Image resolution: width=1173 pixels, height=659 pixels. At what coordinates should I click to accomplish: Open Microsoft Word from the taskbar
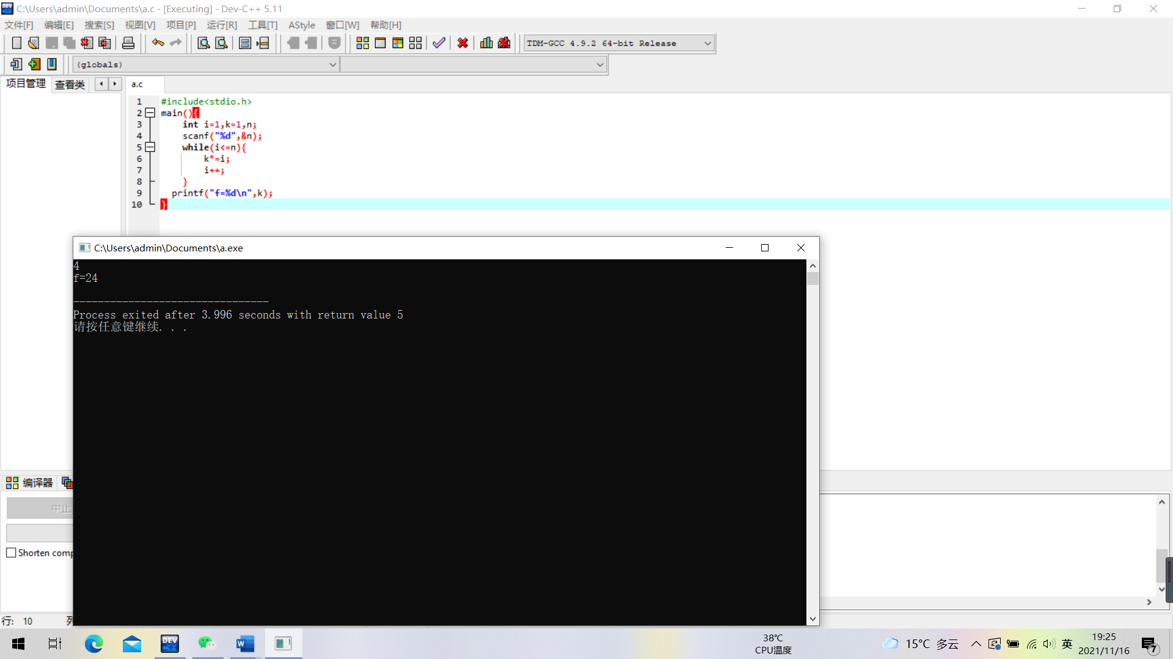(245, 644)
